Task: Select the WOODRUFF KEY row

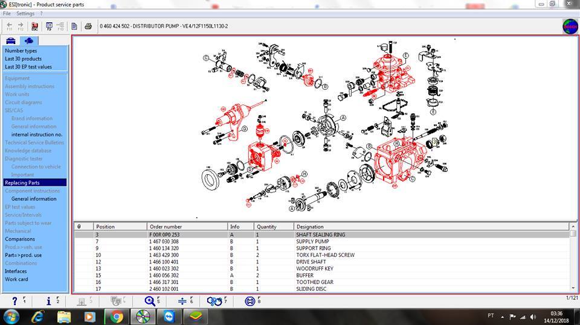Action: (x=321, y=268)
